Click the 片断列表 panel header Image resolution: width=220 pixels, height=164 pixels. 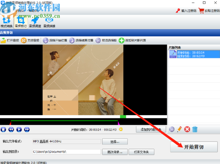pyautogui.click(x=175, y=48)
